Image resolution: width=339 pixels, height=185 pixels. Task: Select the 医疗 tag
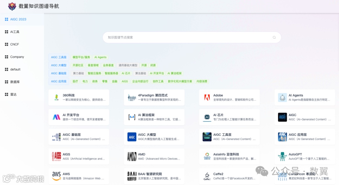75,81
